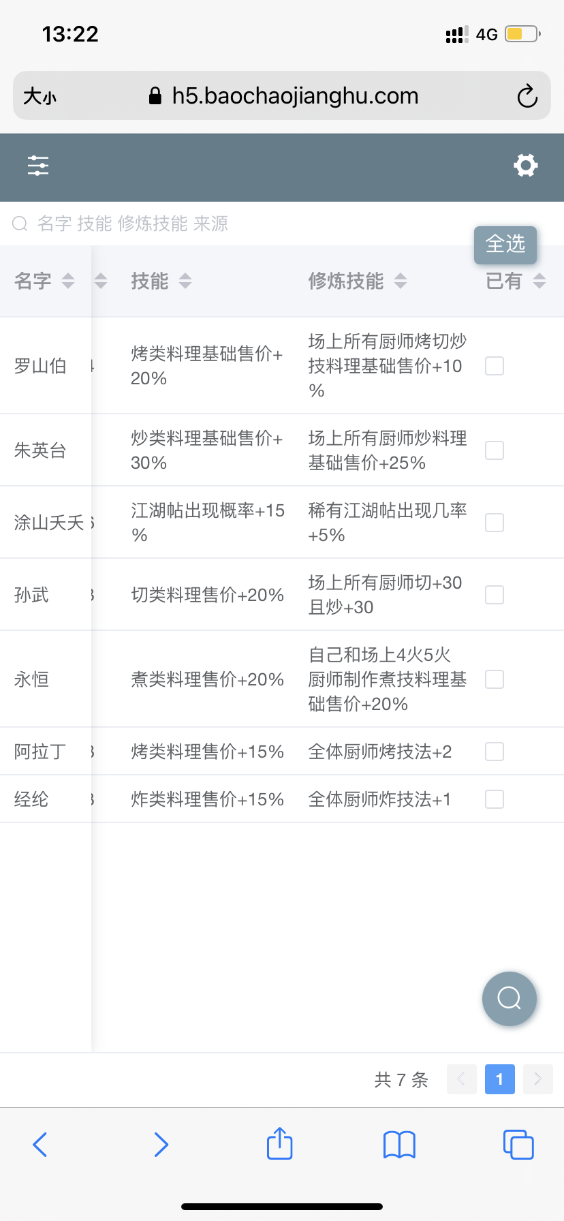This screenshot has height=1221, width=564.
Task: Go back with Safari back arrow
Action: [40, 1145]
